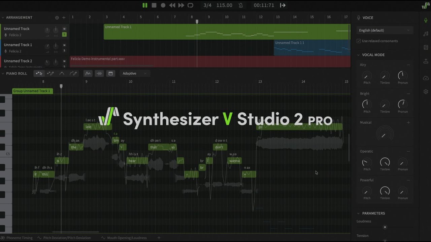Viewport: 431px width, 242px height.
Task: Enable the metronome in transport bar
Action: [240, 5]
